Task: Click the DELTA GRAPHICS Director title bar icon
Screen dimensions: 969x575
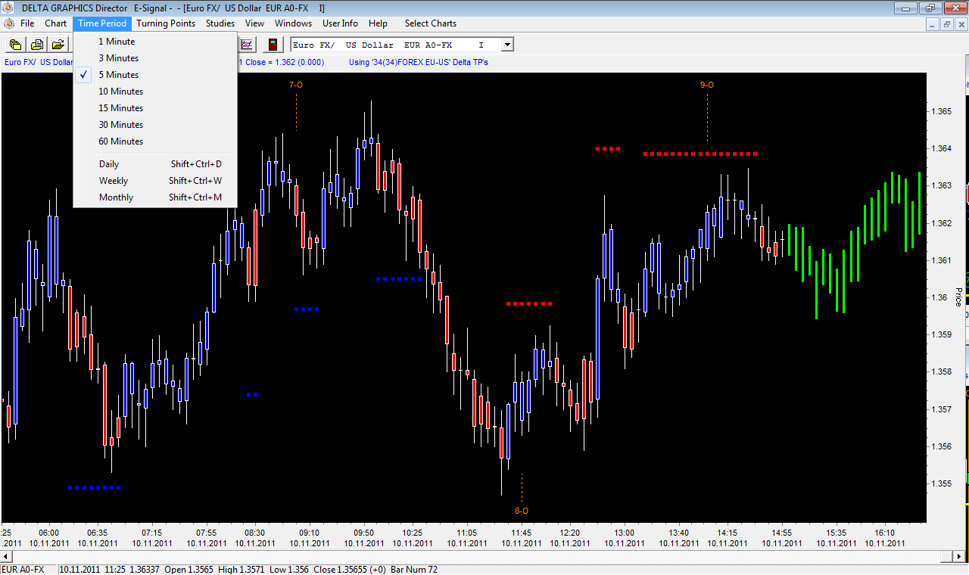Action: point(8,8)
